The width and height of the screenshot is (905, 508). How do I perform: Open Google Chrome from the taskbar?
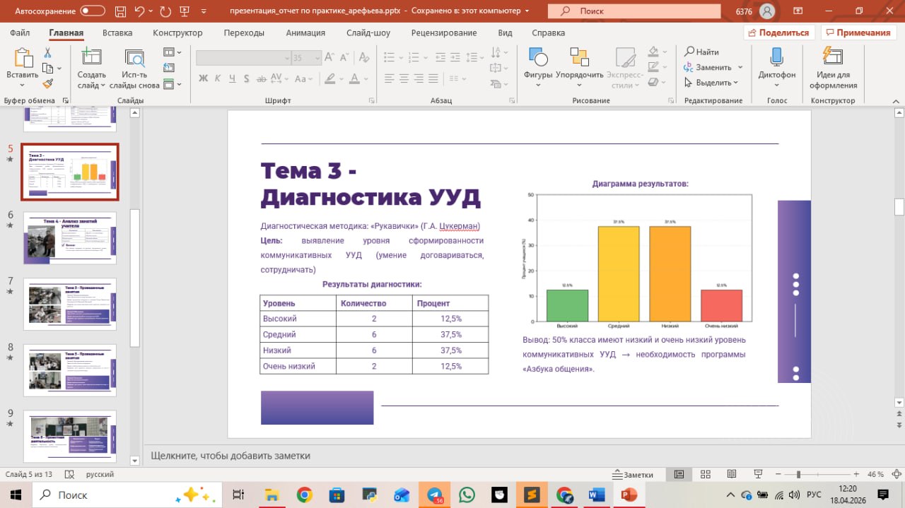point(304,495)
